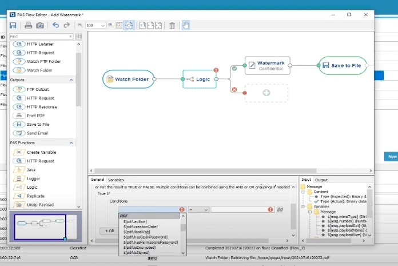Open the palette settings icon next to Find
The width and height of the screenshot is (398, 266).
pyautogui.click(x=78, y=37)
